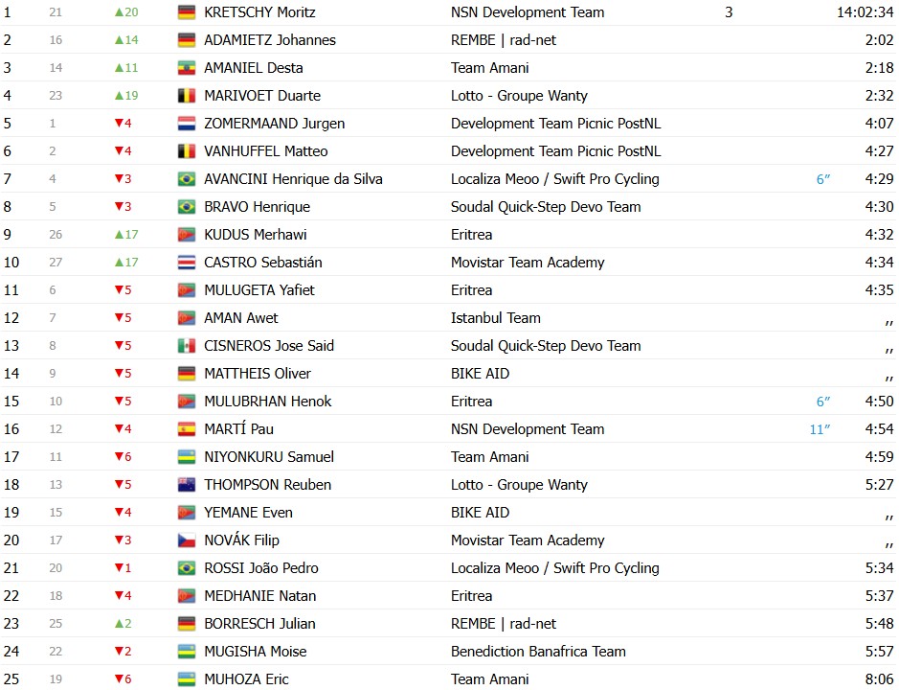Image resolution: width=899 pixels, height=690 pixels.
Task: Click the Eritrean flag beside MEDHANIE Natan
Action: 187,596
